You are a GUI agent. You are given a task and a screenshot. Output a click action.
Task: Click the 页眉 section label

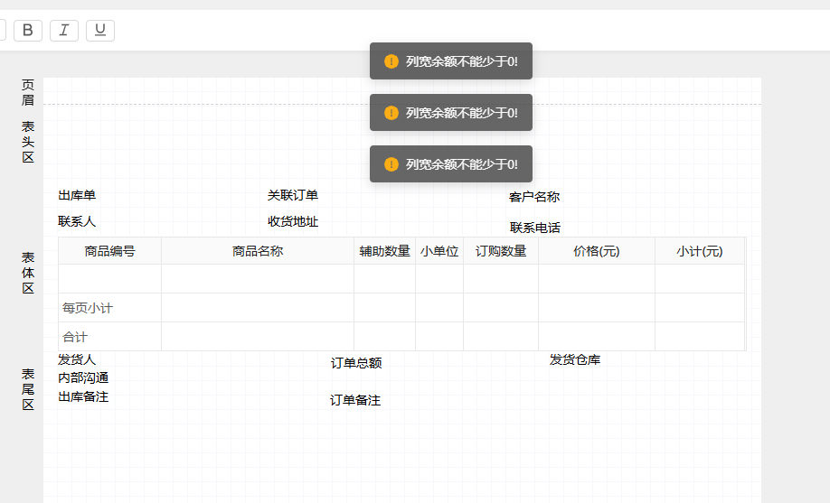click(x=28, y=92)
